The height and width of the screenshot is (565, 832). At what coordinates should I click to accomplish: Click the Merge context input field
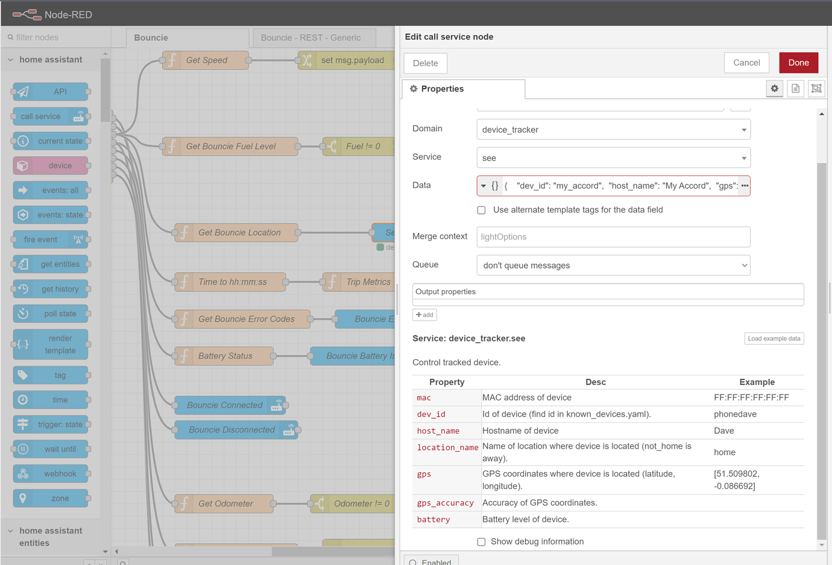pos(613,237)
